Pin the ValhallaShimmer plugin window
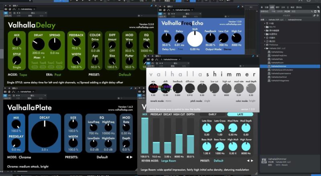 coord(253,56)
